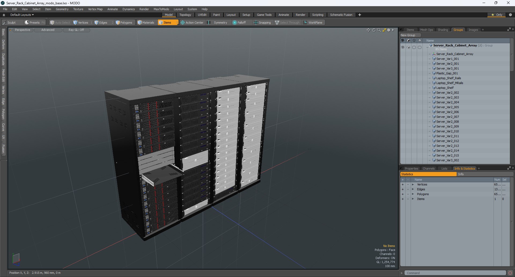Toggle Ray GL: Off in viewport
515x277 pixels.
pos(76,30)
